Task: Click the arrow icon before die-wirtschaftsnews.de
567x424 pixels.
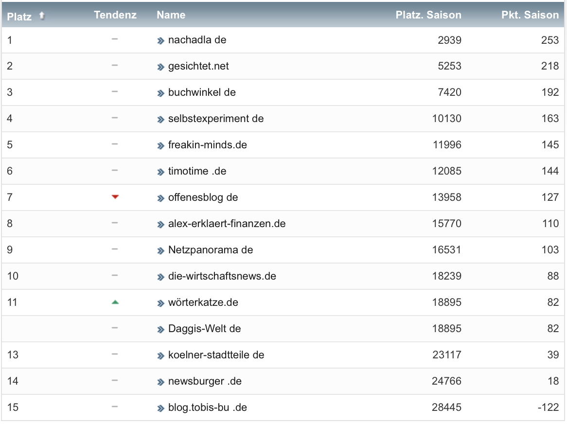Action: point(160,277)
